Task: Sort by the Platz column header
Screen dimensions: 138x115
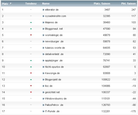Action: point(5,4)
